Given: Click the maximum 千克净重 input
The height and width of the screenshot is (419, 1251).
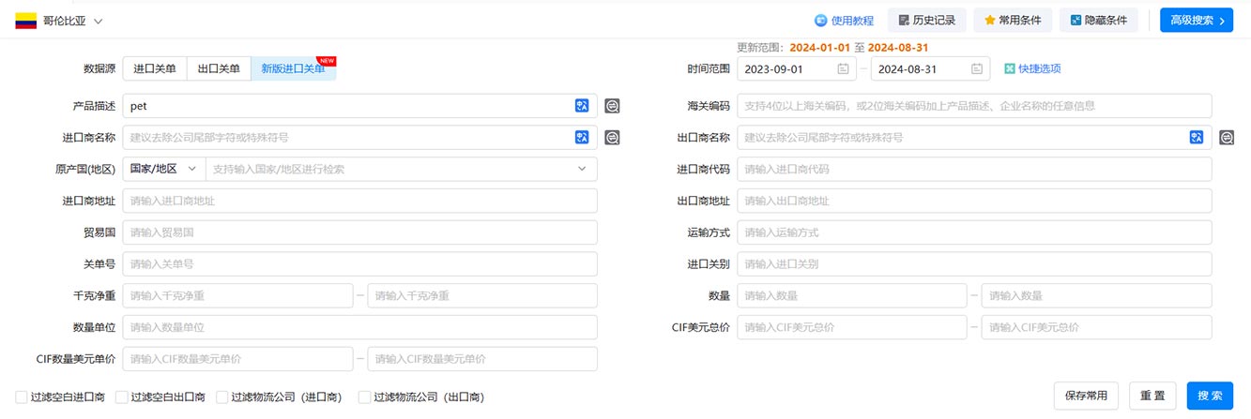Looking at the screenshot, I should tap(482, 295).
